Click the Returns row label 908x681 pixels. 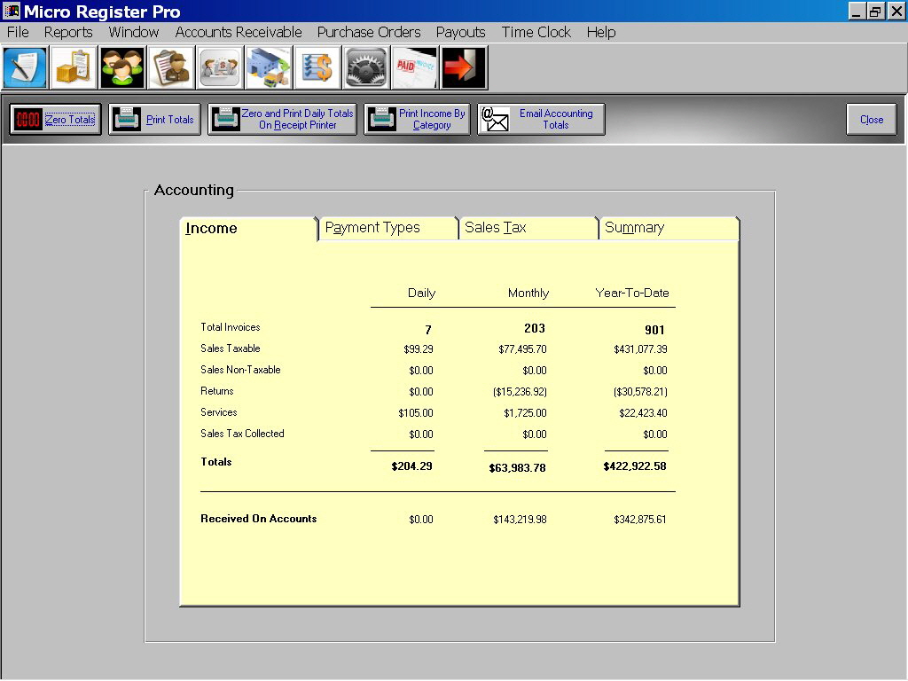pos(217,391)
